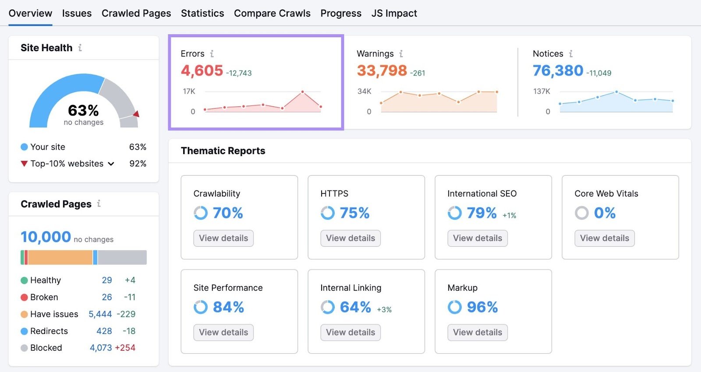Click the Notices info icon
This screenshot has height=372, width=701.
point(570,54)
